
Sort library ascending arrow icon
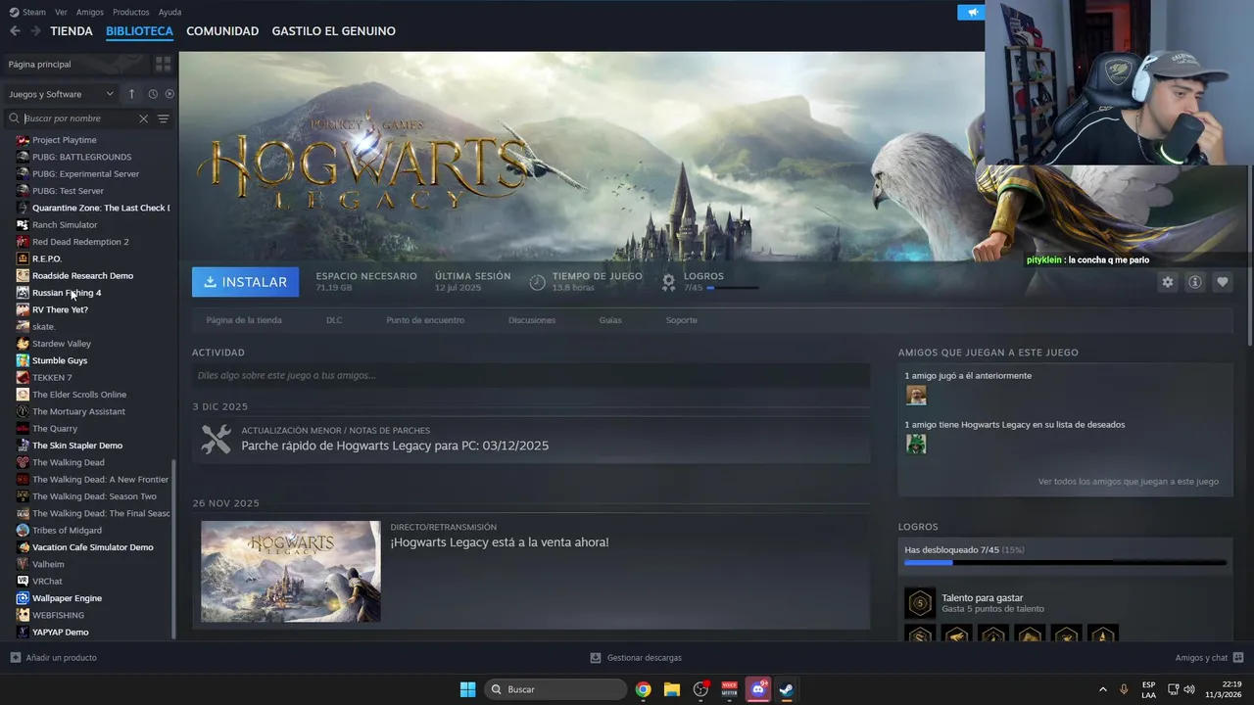pyautogui.click(x=131, y=94)
